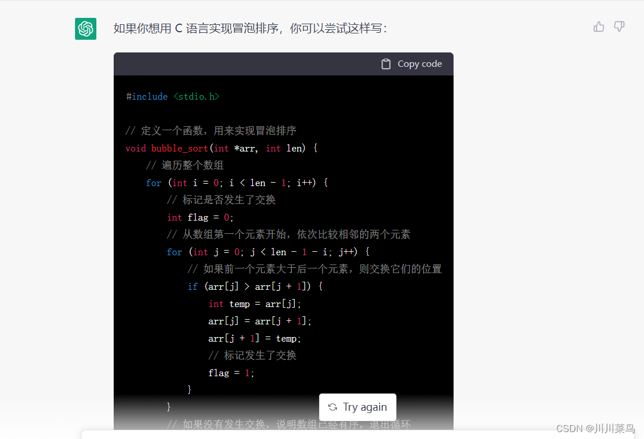Click the void bubble_sort function signature line
This screenshot has width=644, height=439.
coord(222,149)
